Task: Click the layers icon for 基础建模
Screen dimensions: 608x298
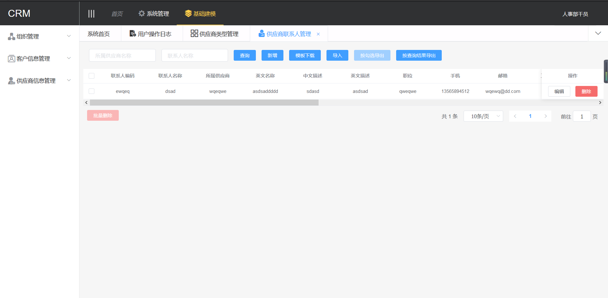Action: tap(188, 14)
